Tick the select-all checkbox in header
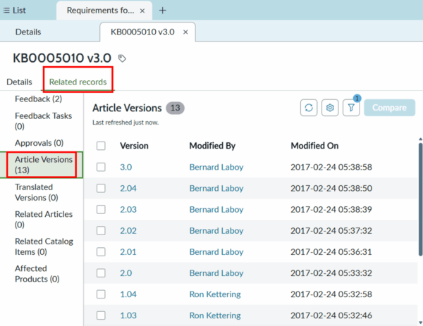 [x=101, y=146]
